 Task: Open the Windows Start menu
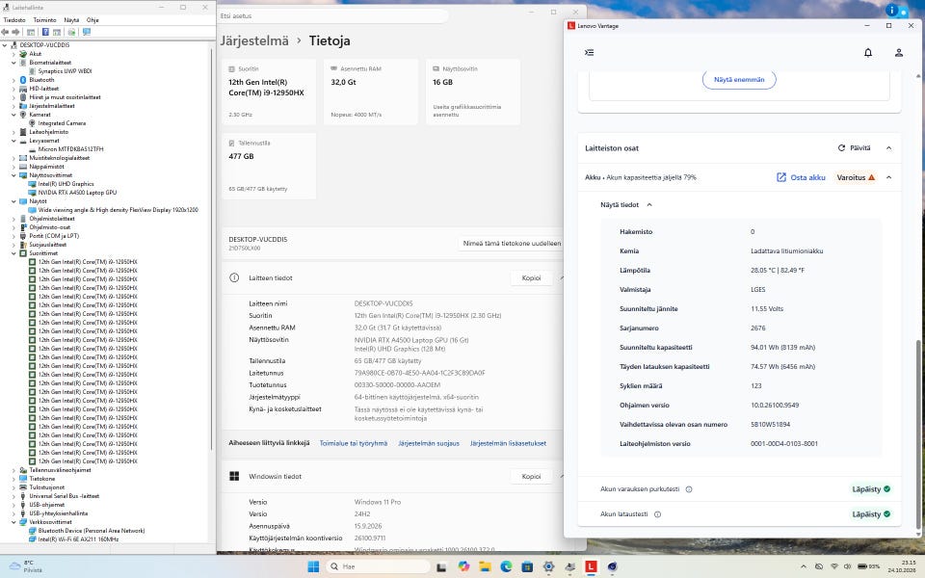[313, 566]
